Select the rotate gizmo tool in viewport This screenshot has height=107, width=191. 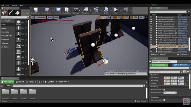(x=102, y=18)
